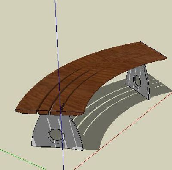Click the green axis line at lower left
The image size is (172, 170).
21,159
